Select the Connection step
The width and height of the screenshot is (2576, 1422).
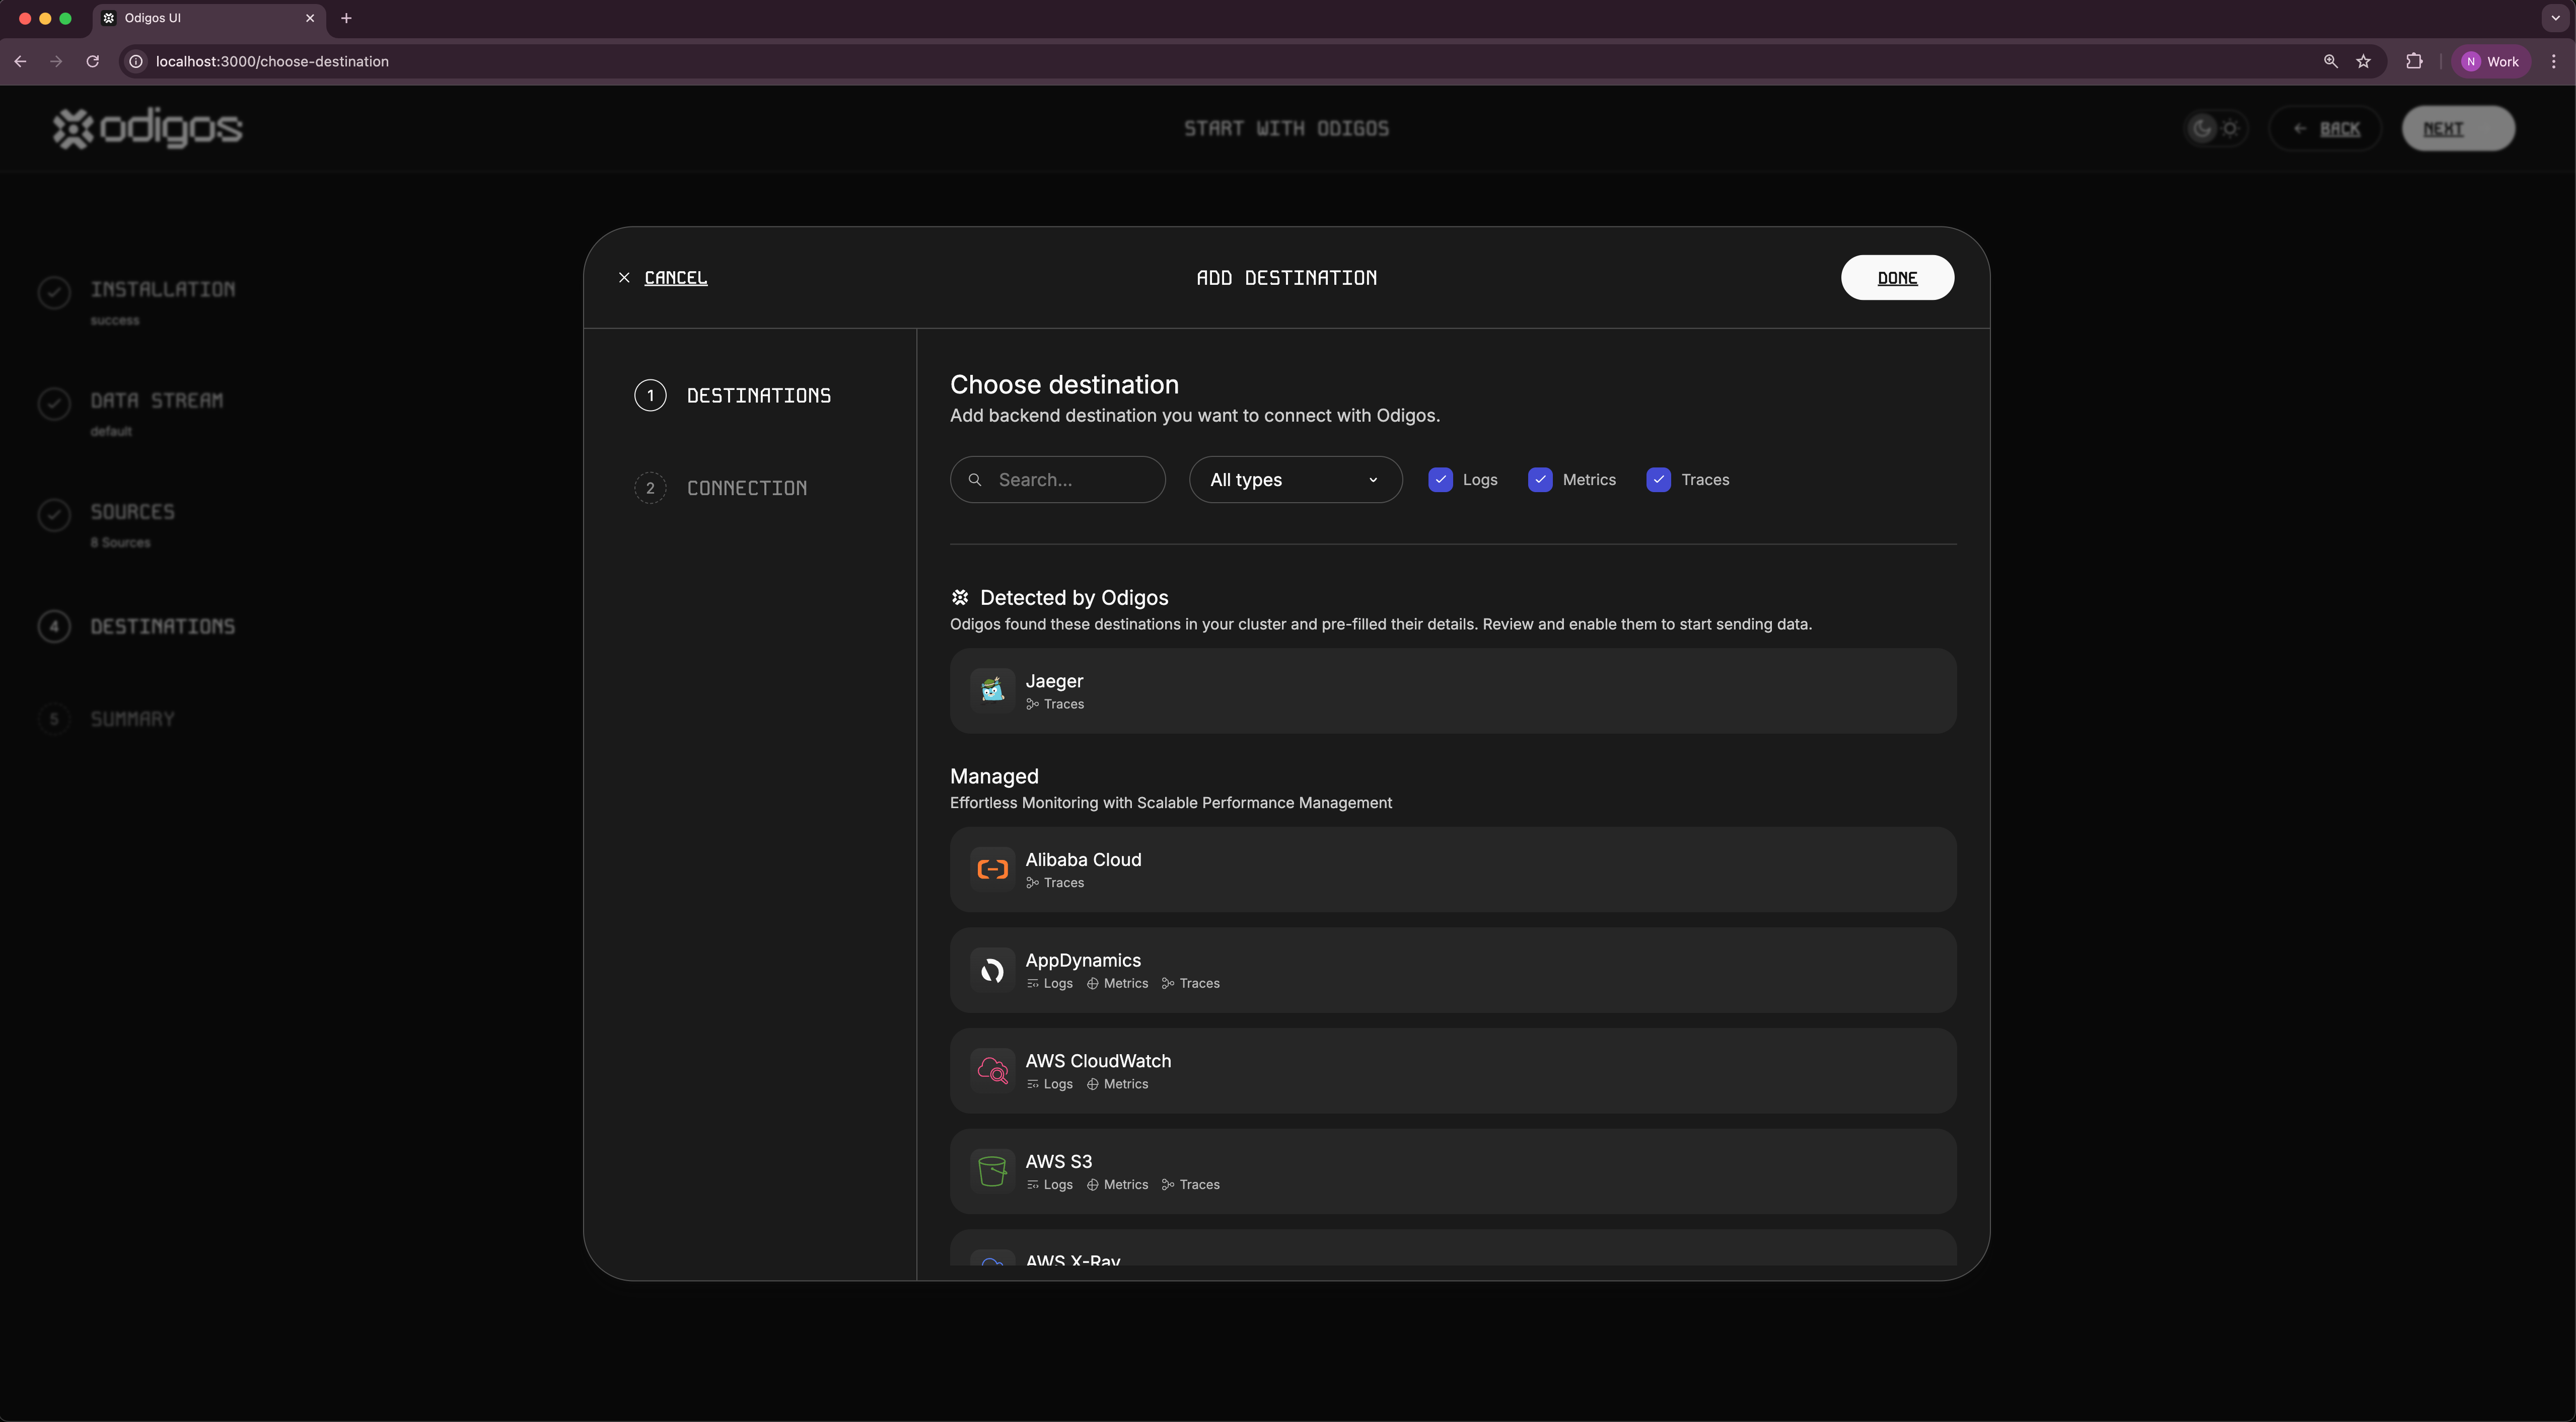point(746,488)
